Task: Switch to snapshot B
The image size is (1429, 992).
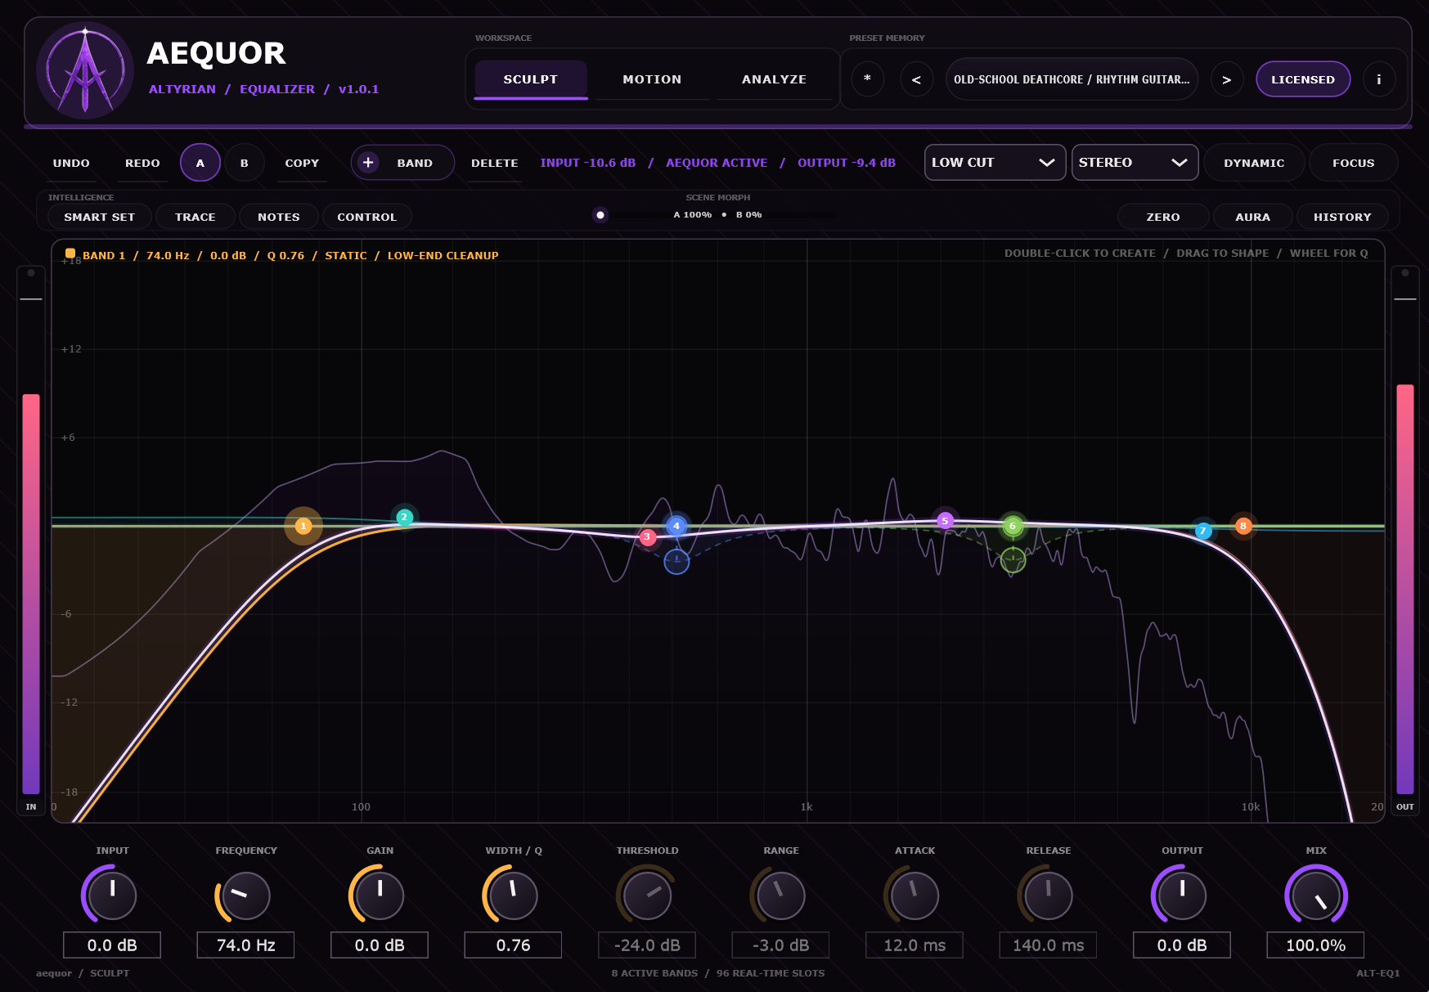Action: click(245, 163)
